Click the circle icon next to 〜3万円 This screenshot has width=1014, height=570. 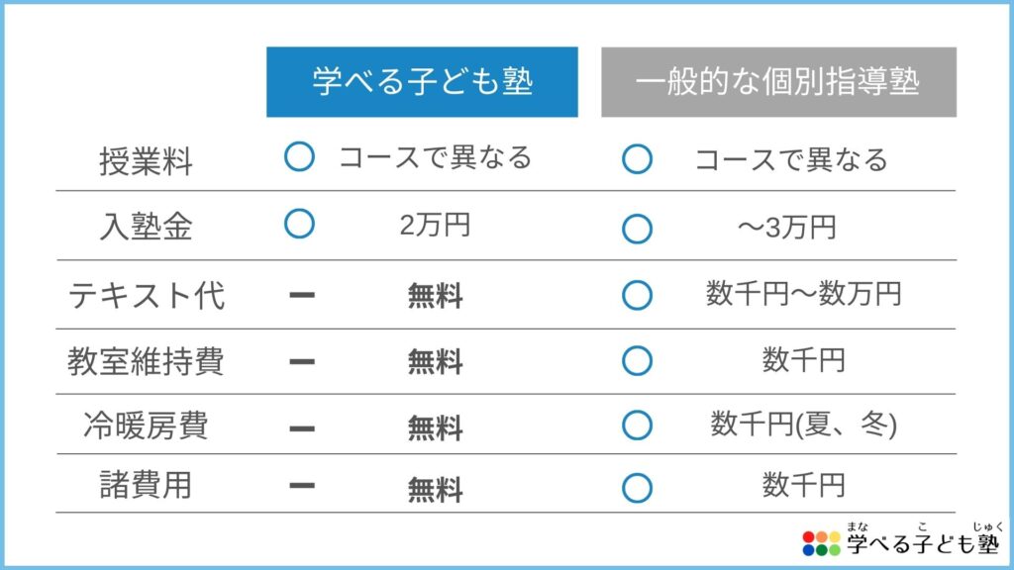[637, 229]
